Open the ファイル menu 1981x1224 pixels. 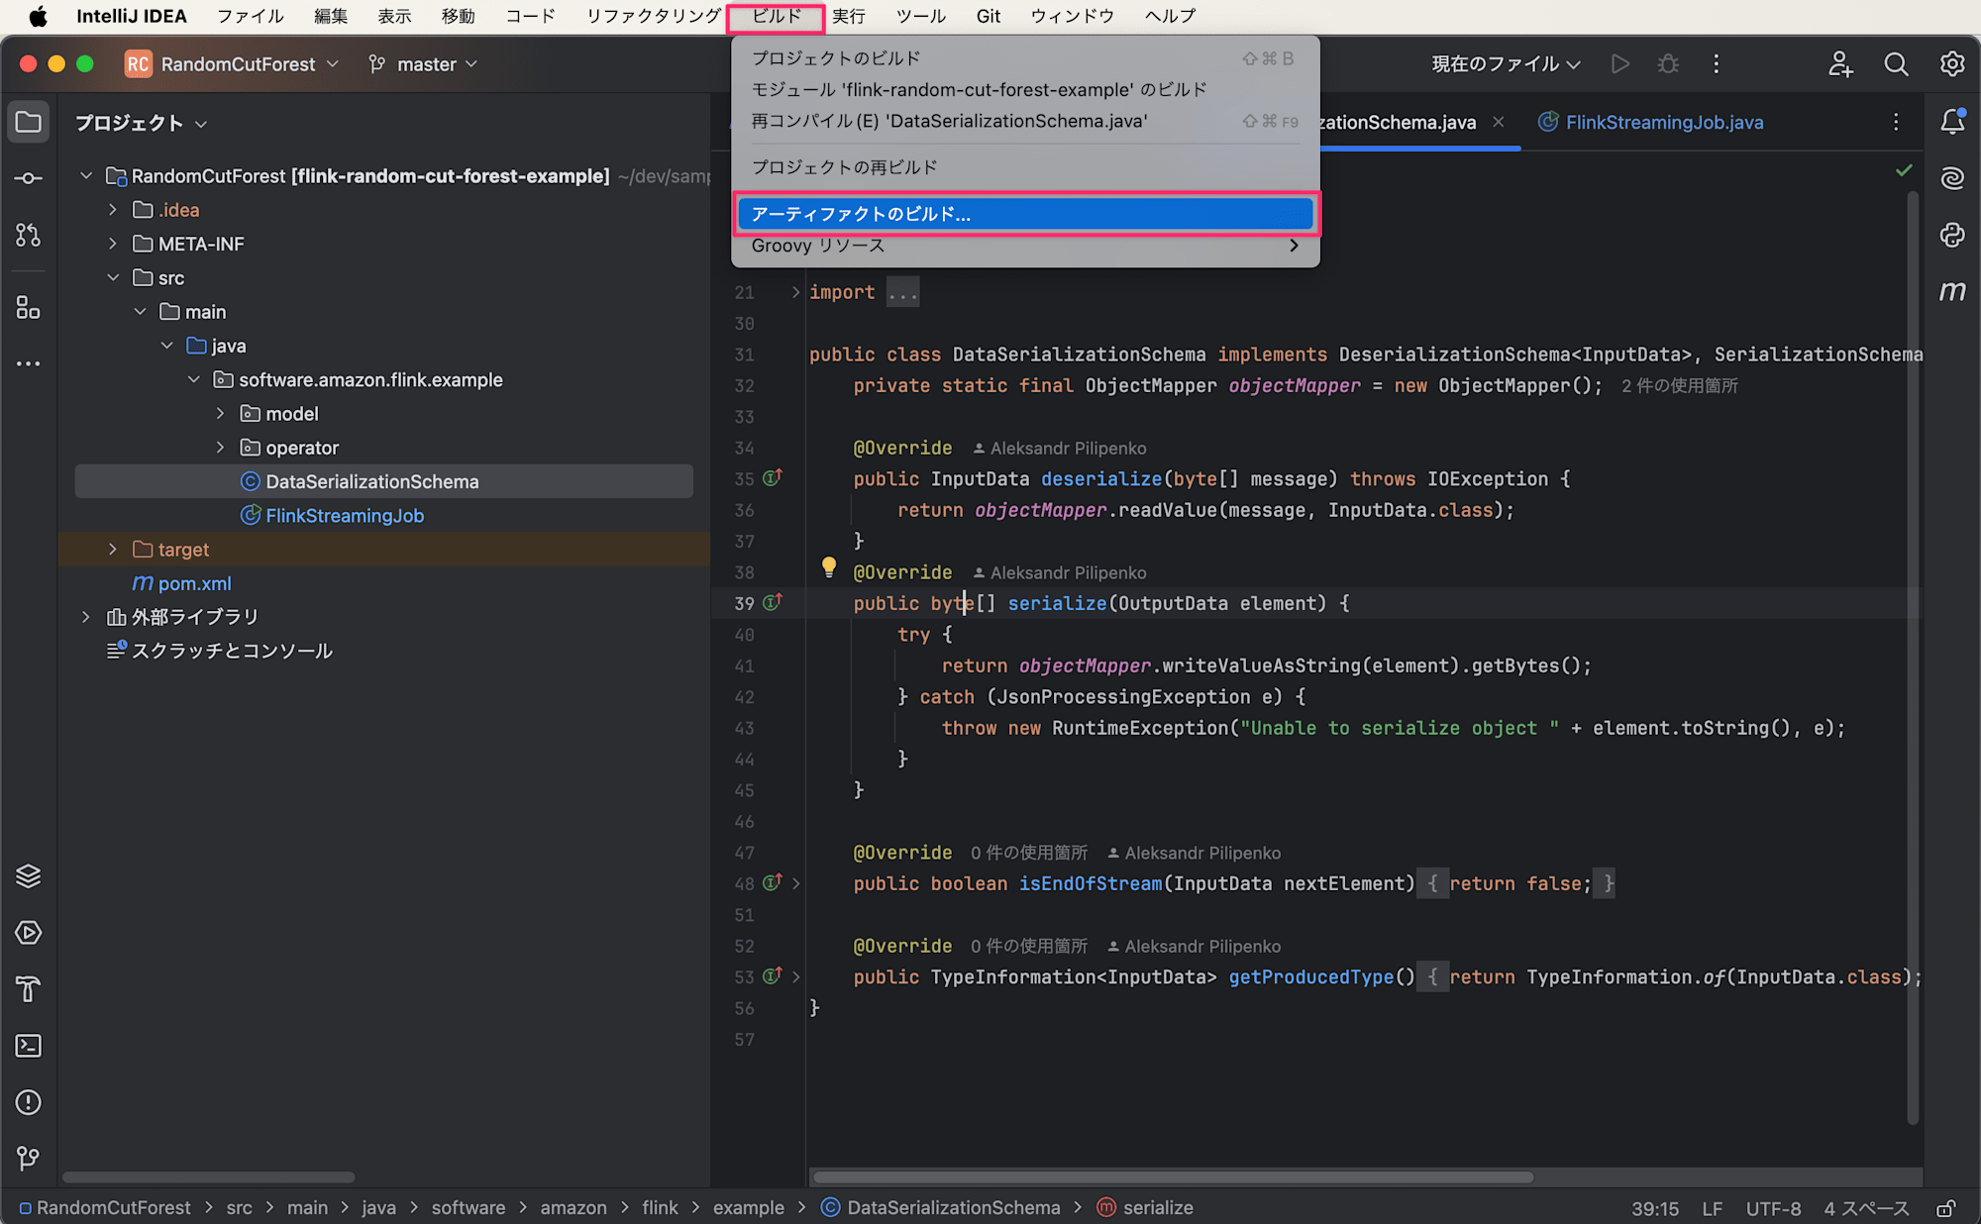[x=250, y=16]
